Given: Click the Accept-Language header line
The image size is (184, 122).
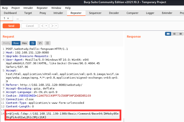Looking at the screenshot, I should (32, 92).
